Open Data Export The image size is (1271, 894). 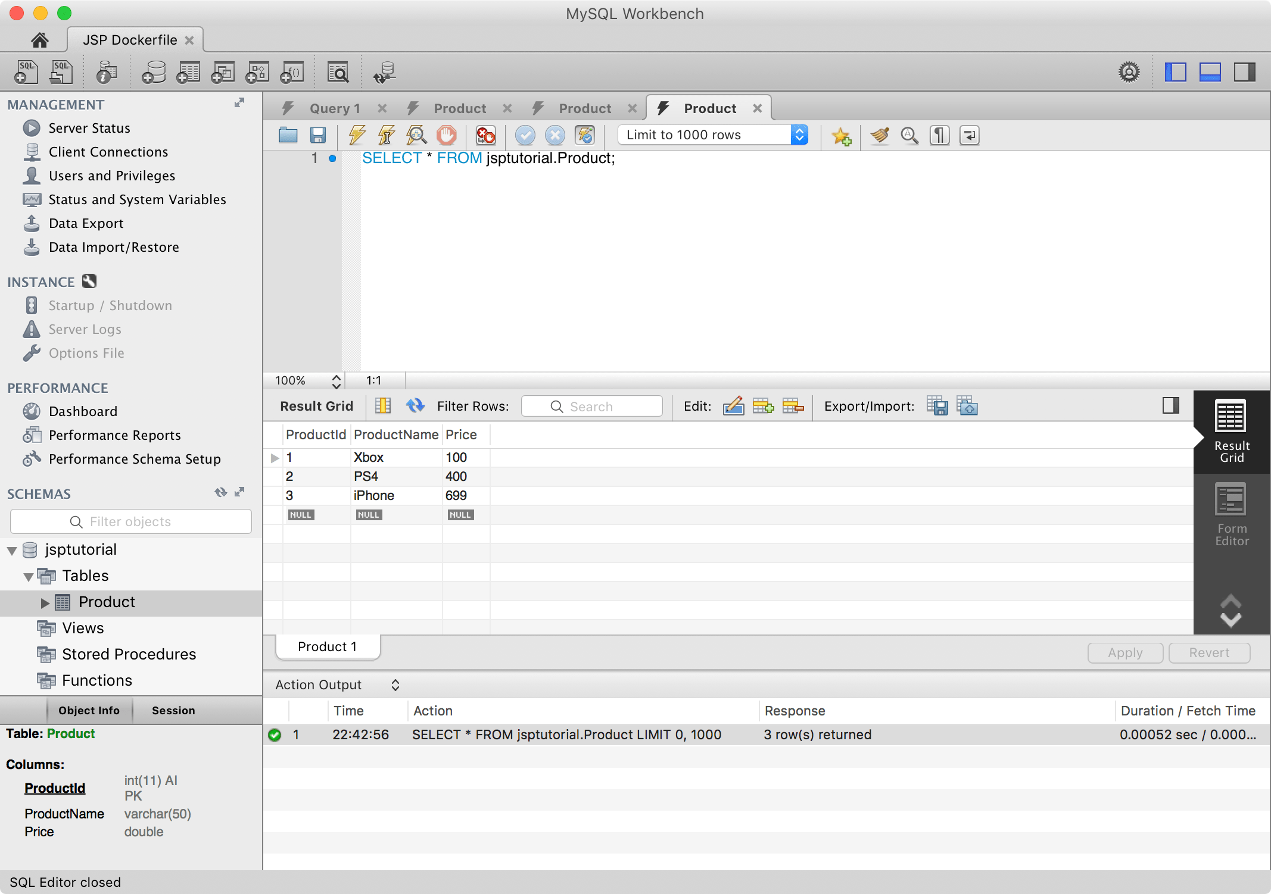pos(86,223)
